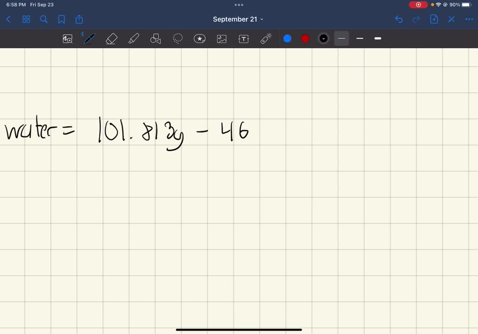The image size is (478, 334).
Task: Add a bookmark to this page
Action: 61,19
